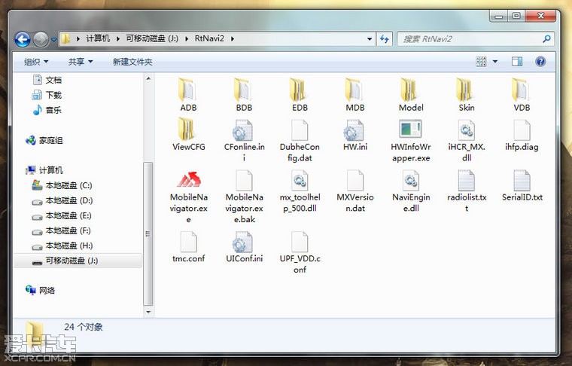The image size is (572, 366).
Task: Open the 组织 menu
Action: pyautogui.click(x=36, y=62)
